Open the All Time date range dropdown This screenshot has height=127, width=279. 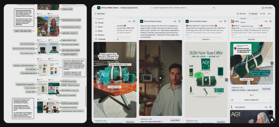[x=241, y=14]
